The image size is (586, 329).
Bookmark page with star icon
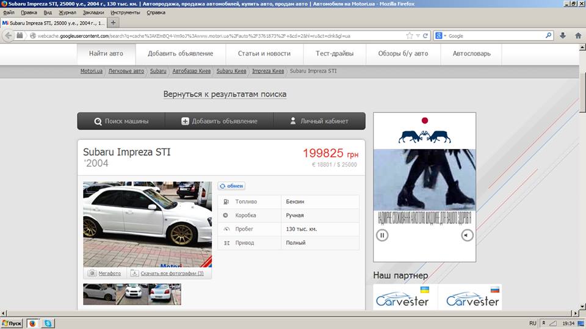click(x=410, y=36)
